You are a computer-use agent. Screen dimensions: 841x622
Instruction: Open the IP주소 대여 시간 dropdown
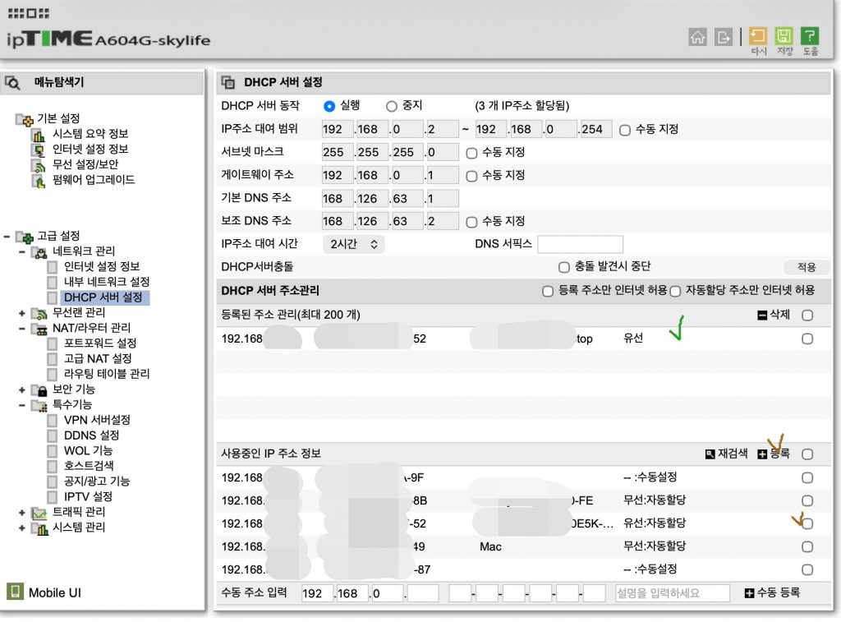pos(353,244)
